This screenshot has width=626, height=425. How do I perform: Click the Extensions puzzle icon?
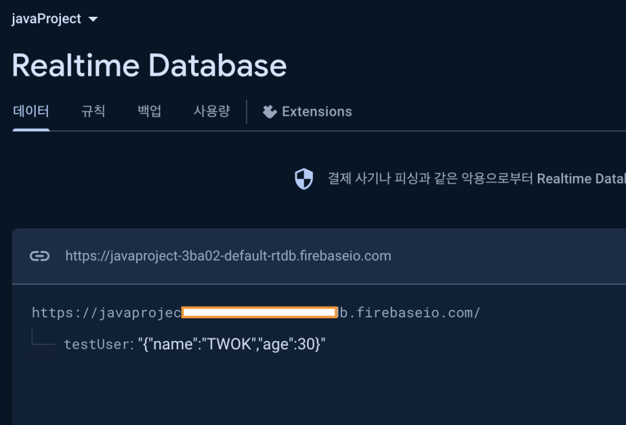coord(270,112)
